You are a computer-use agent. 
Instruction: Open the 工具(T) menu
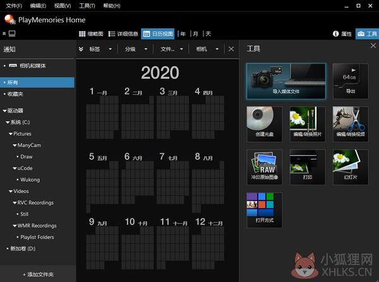tap(87, 6)
